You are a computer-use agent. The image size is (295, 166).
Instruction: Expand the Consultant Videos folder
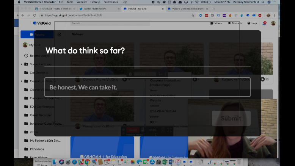[x=22, y=81]
